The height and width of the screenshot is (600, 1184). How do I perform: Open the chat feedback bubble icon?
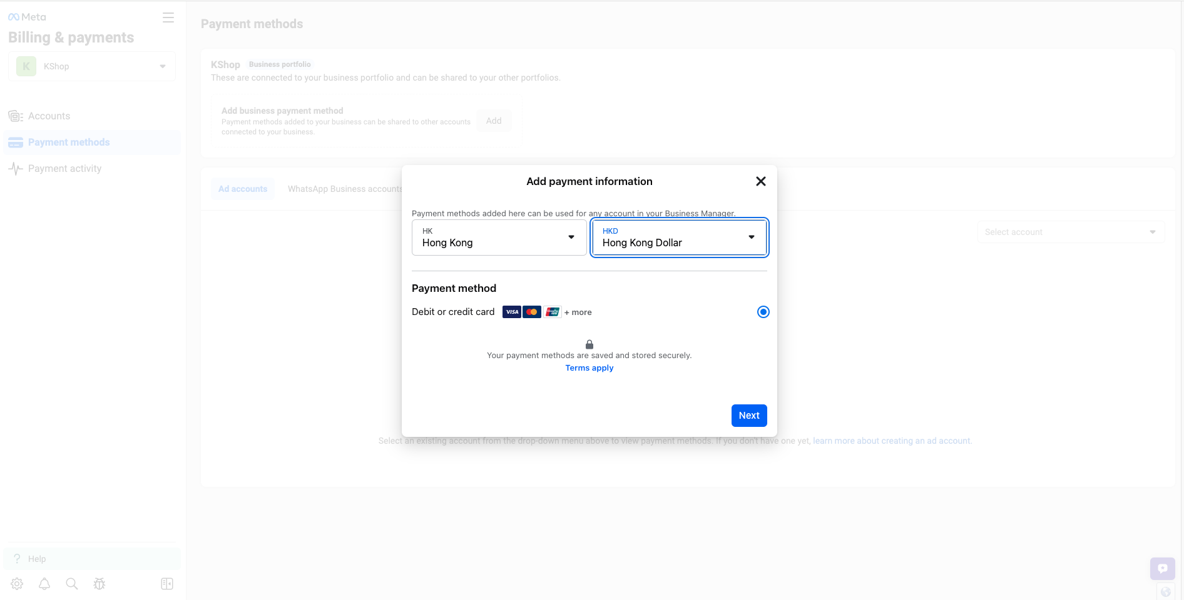point(1163,568)
